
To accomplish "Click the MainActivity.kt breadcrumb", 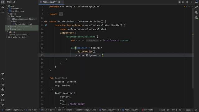I will [109, 110].
